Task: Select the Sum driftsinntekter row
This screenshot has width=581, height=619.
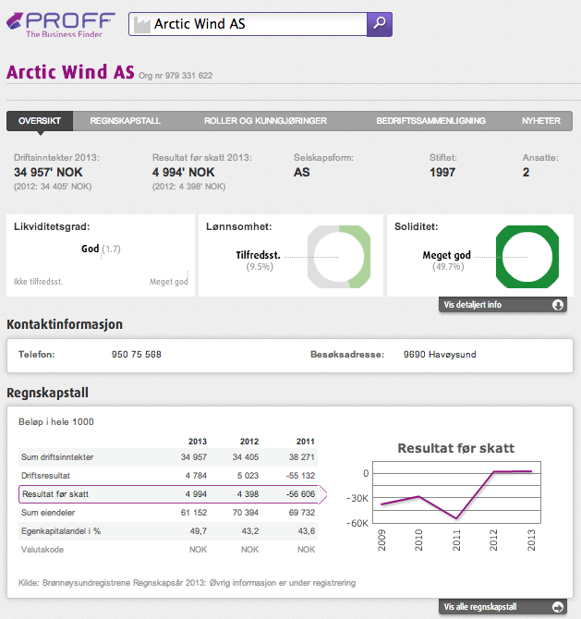Action: coord(166,457)
